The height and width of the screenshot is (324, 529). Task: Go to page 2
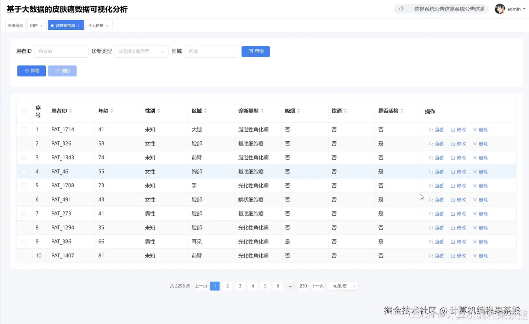point(227,286)
